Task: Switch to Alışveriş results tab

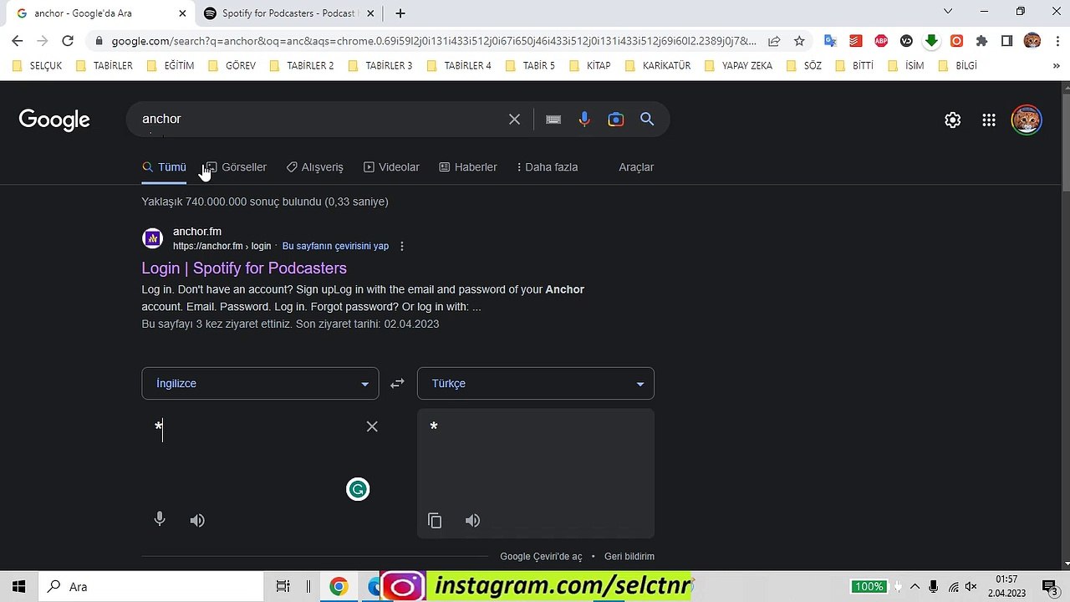Action: (314, 167)
